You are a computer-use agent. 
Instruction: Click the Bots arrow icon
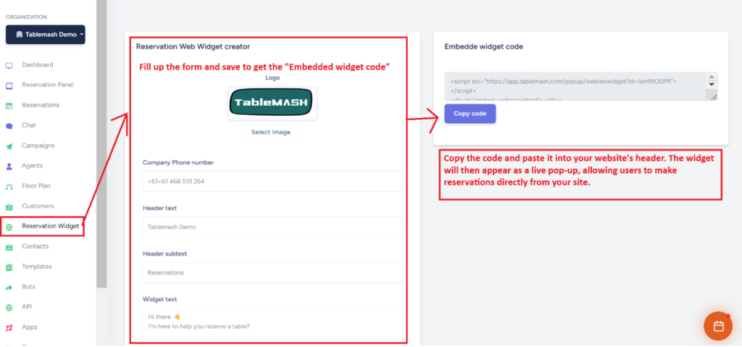(9, 288)
